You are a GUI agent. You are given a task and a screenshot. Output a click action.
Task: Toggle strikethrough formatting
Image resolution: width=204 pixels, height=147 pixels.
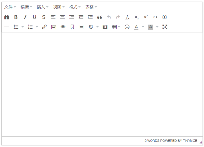[44, 17]
